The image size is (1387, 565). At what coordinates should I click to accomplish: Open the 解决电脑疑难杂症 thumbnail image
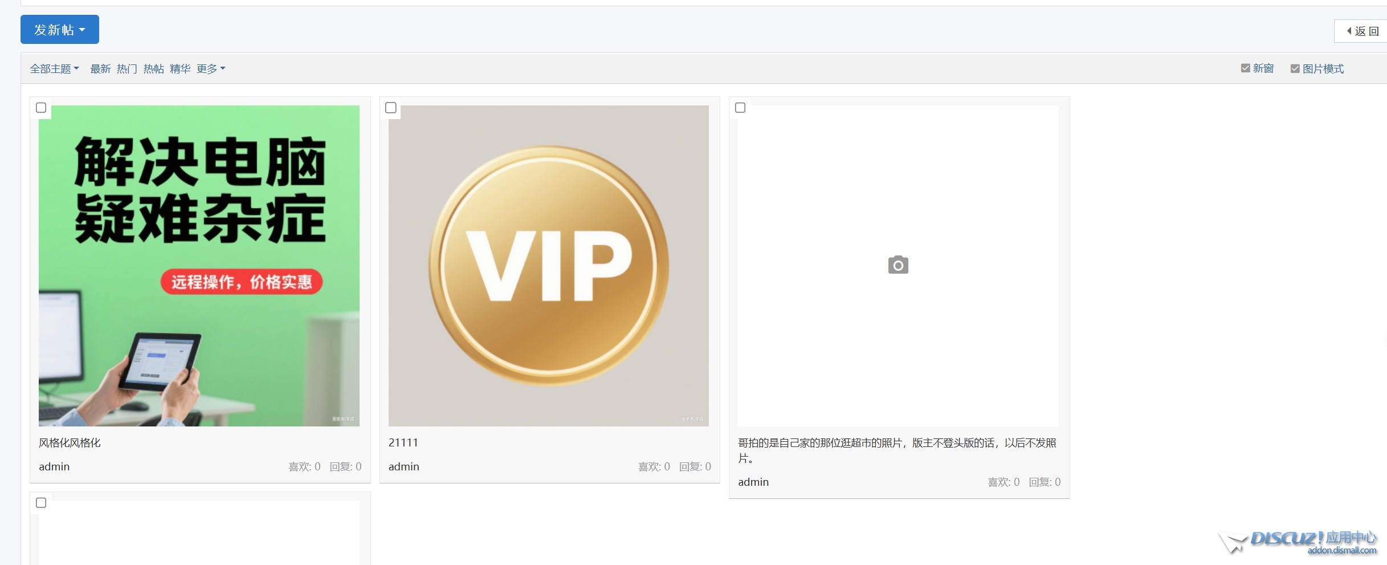point(199,266)
